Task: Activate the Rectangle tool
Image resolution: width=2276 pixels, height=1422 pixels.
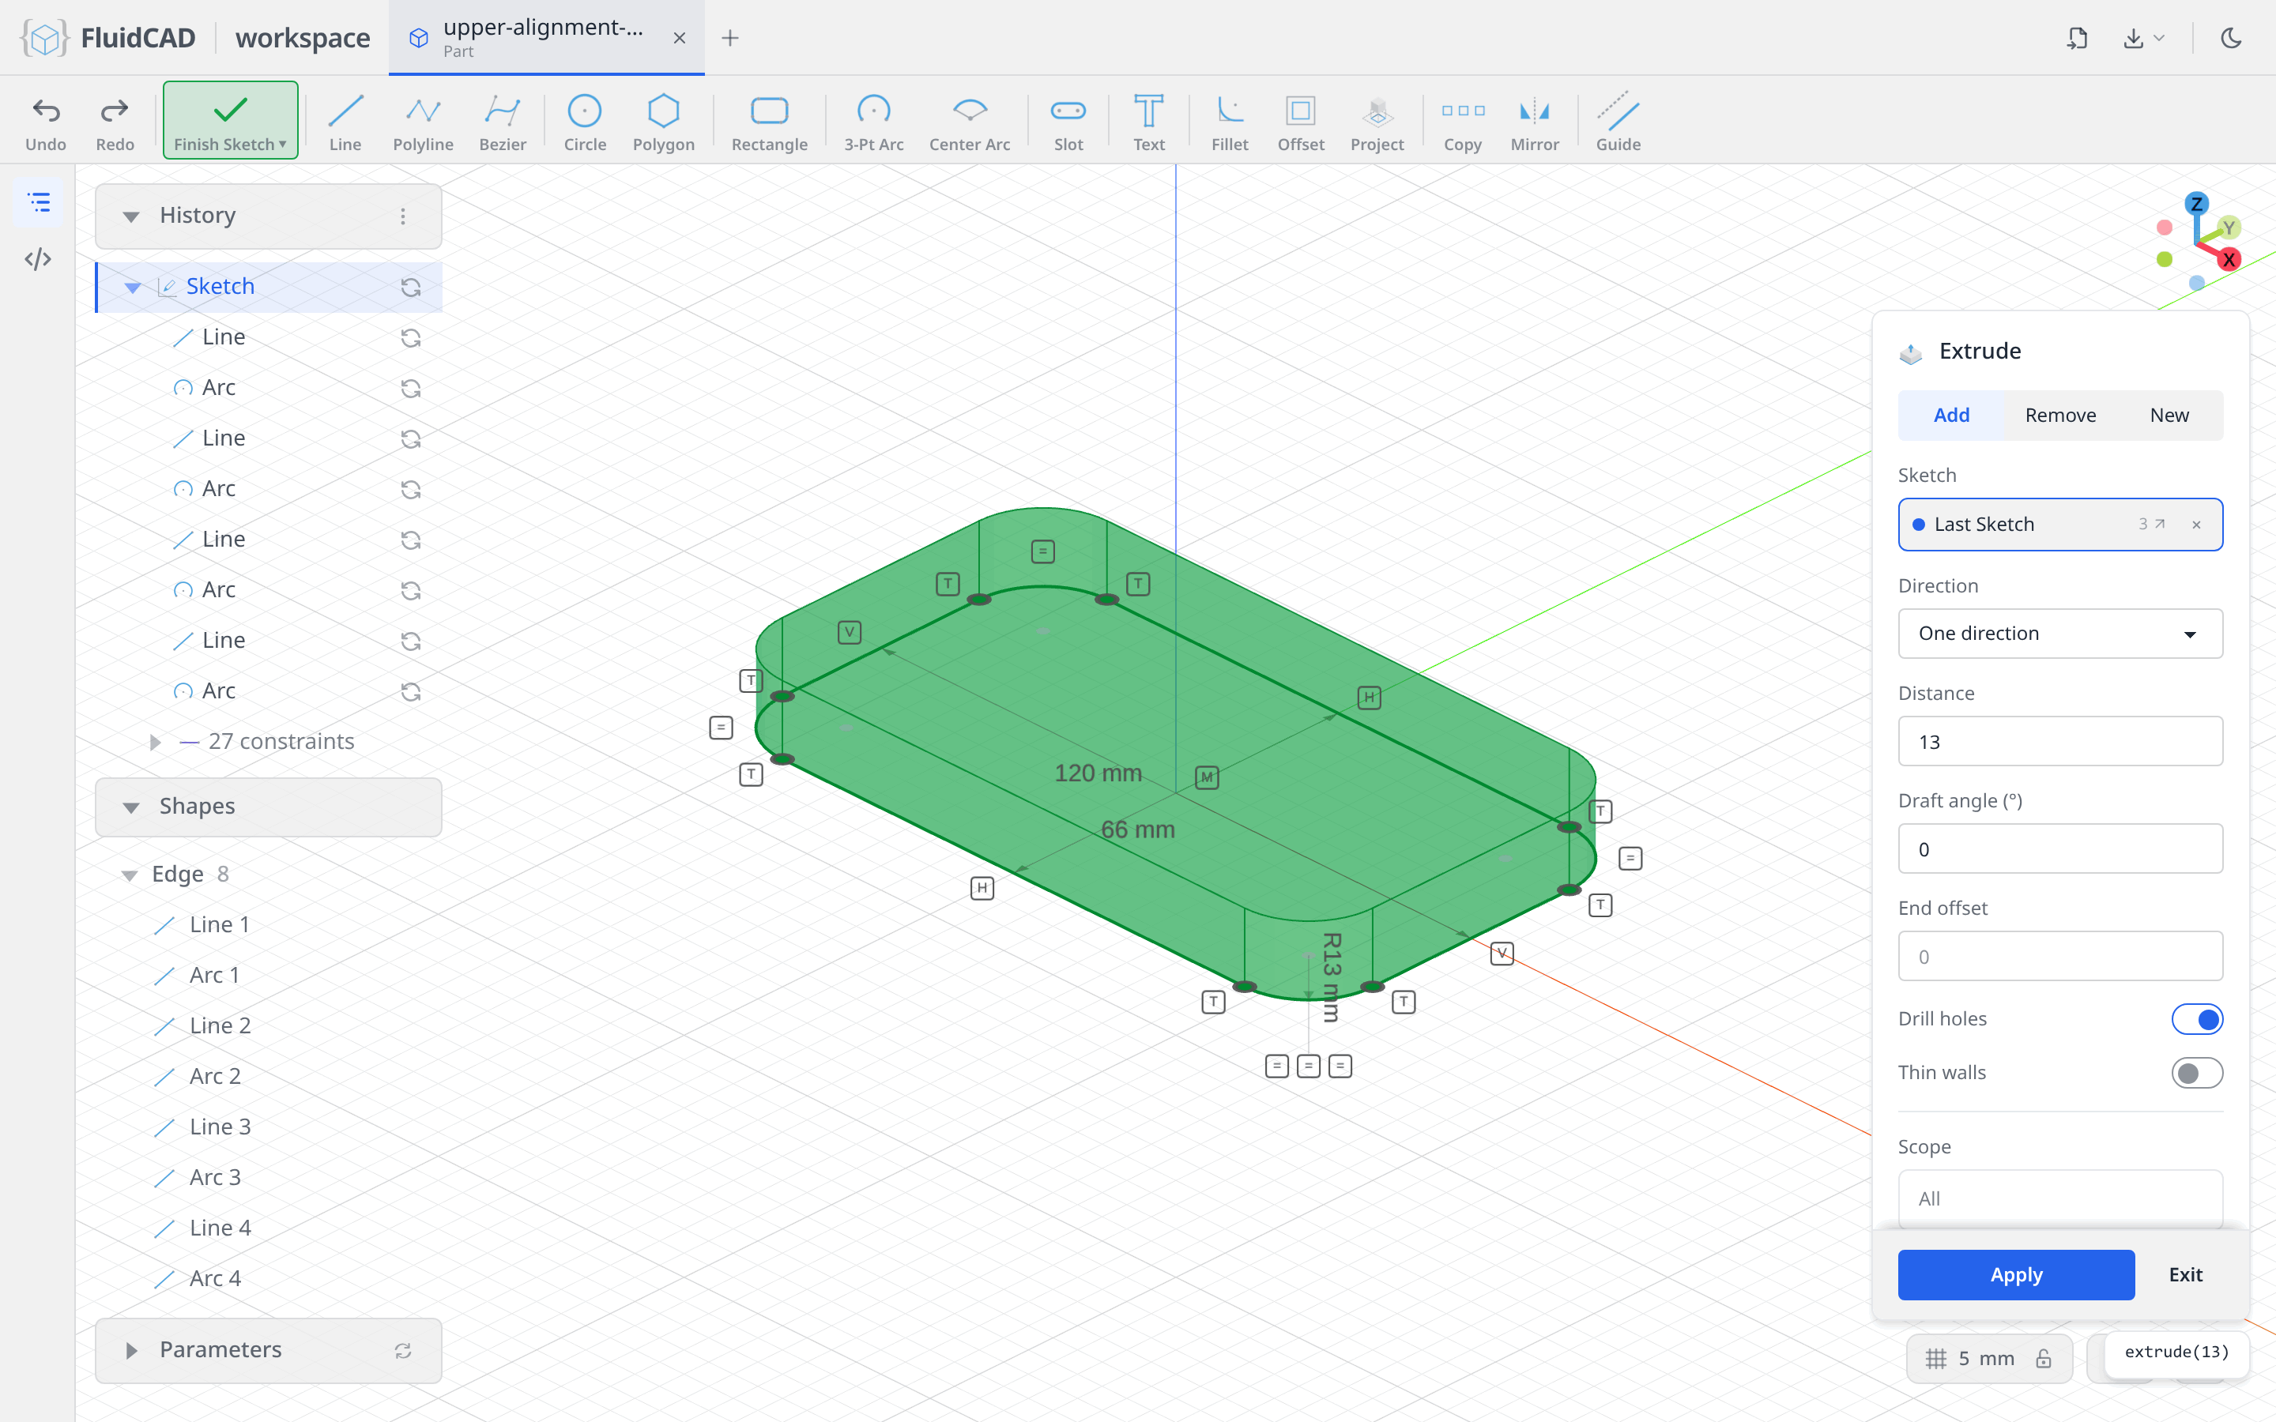Action: [769, 122]
